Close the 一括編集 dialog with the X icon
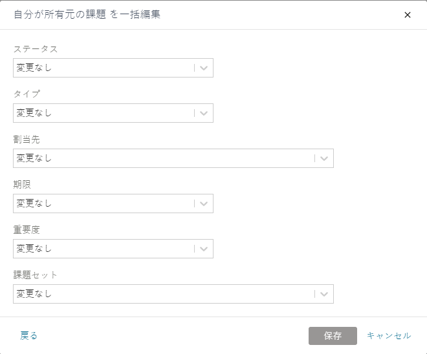Image resolution: width=427 pixels, height=354 pixels. coord(407,15)
